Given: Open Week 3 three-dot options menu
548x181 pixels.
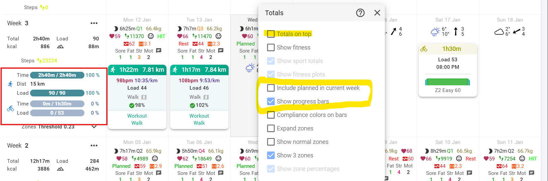Looking at the screenshot, I should pos(94,23).
